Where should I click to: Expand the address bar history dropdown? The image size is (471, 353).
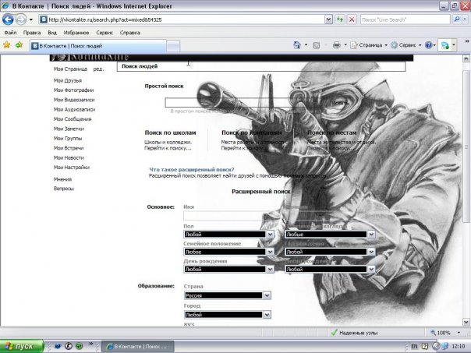pos(328,19)
